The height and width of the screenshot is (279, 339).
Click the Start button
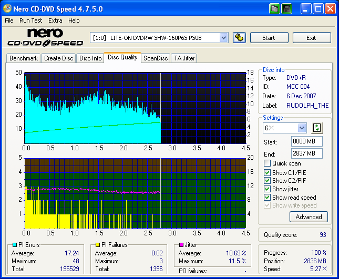[269, 38]
